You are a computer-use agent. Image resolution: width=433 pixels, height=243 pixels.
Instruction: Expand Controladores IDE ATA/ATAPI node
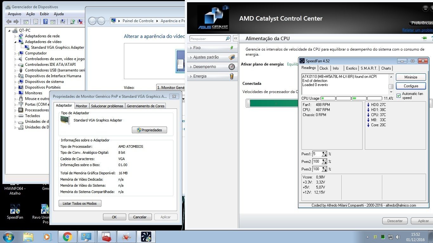(x=15, y=65)
